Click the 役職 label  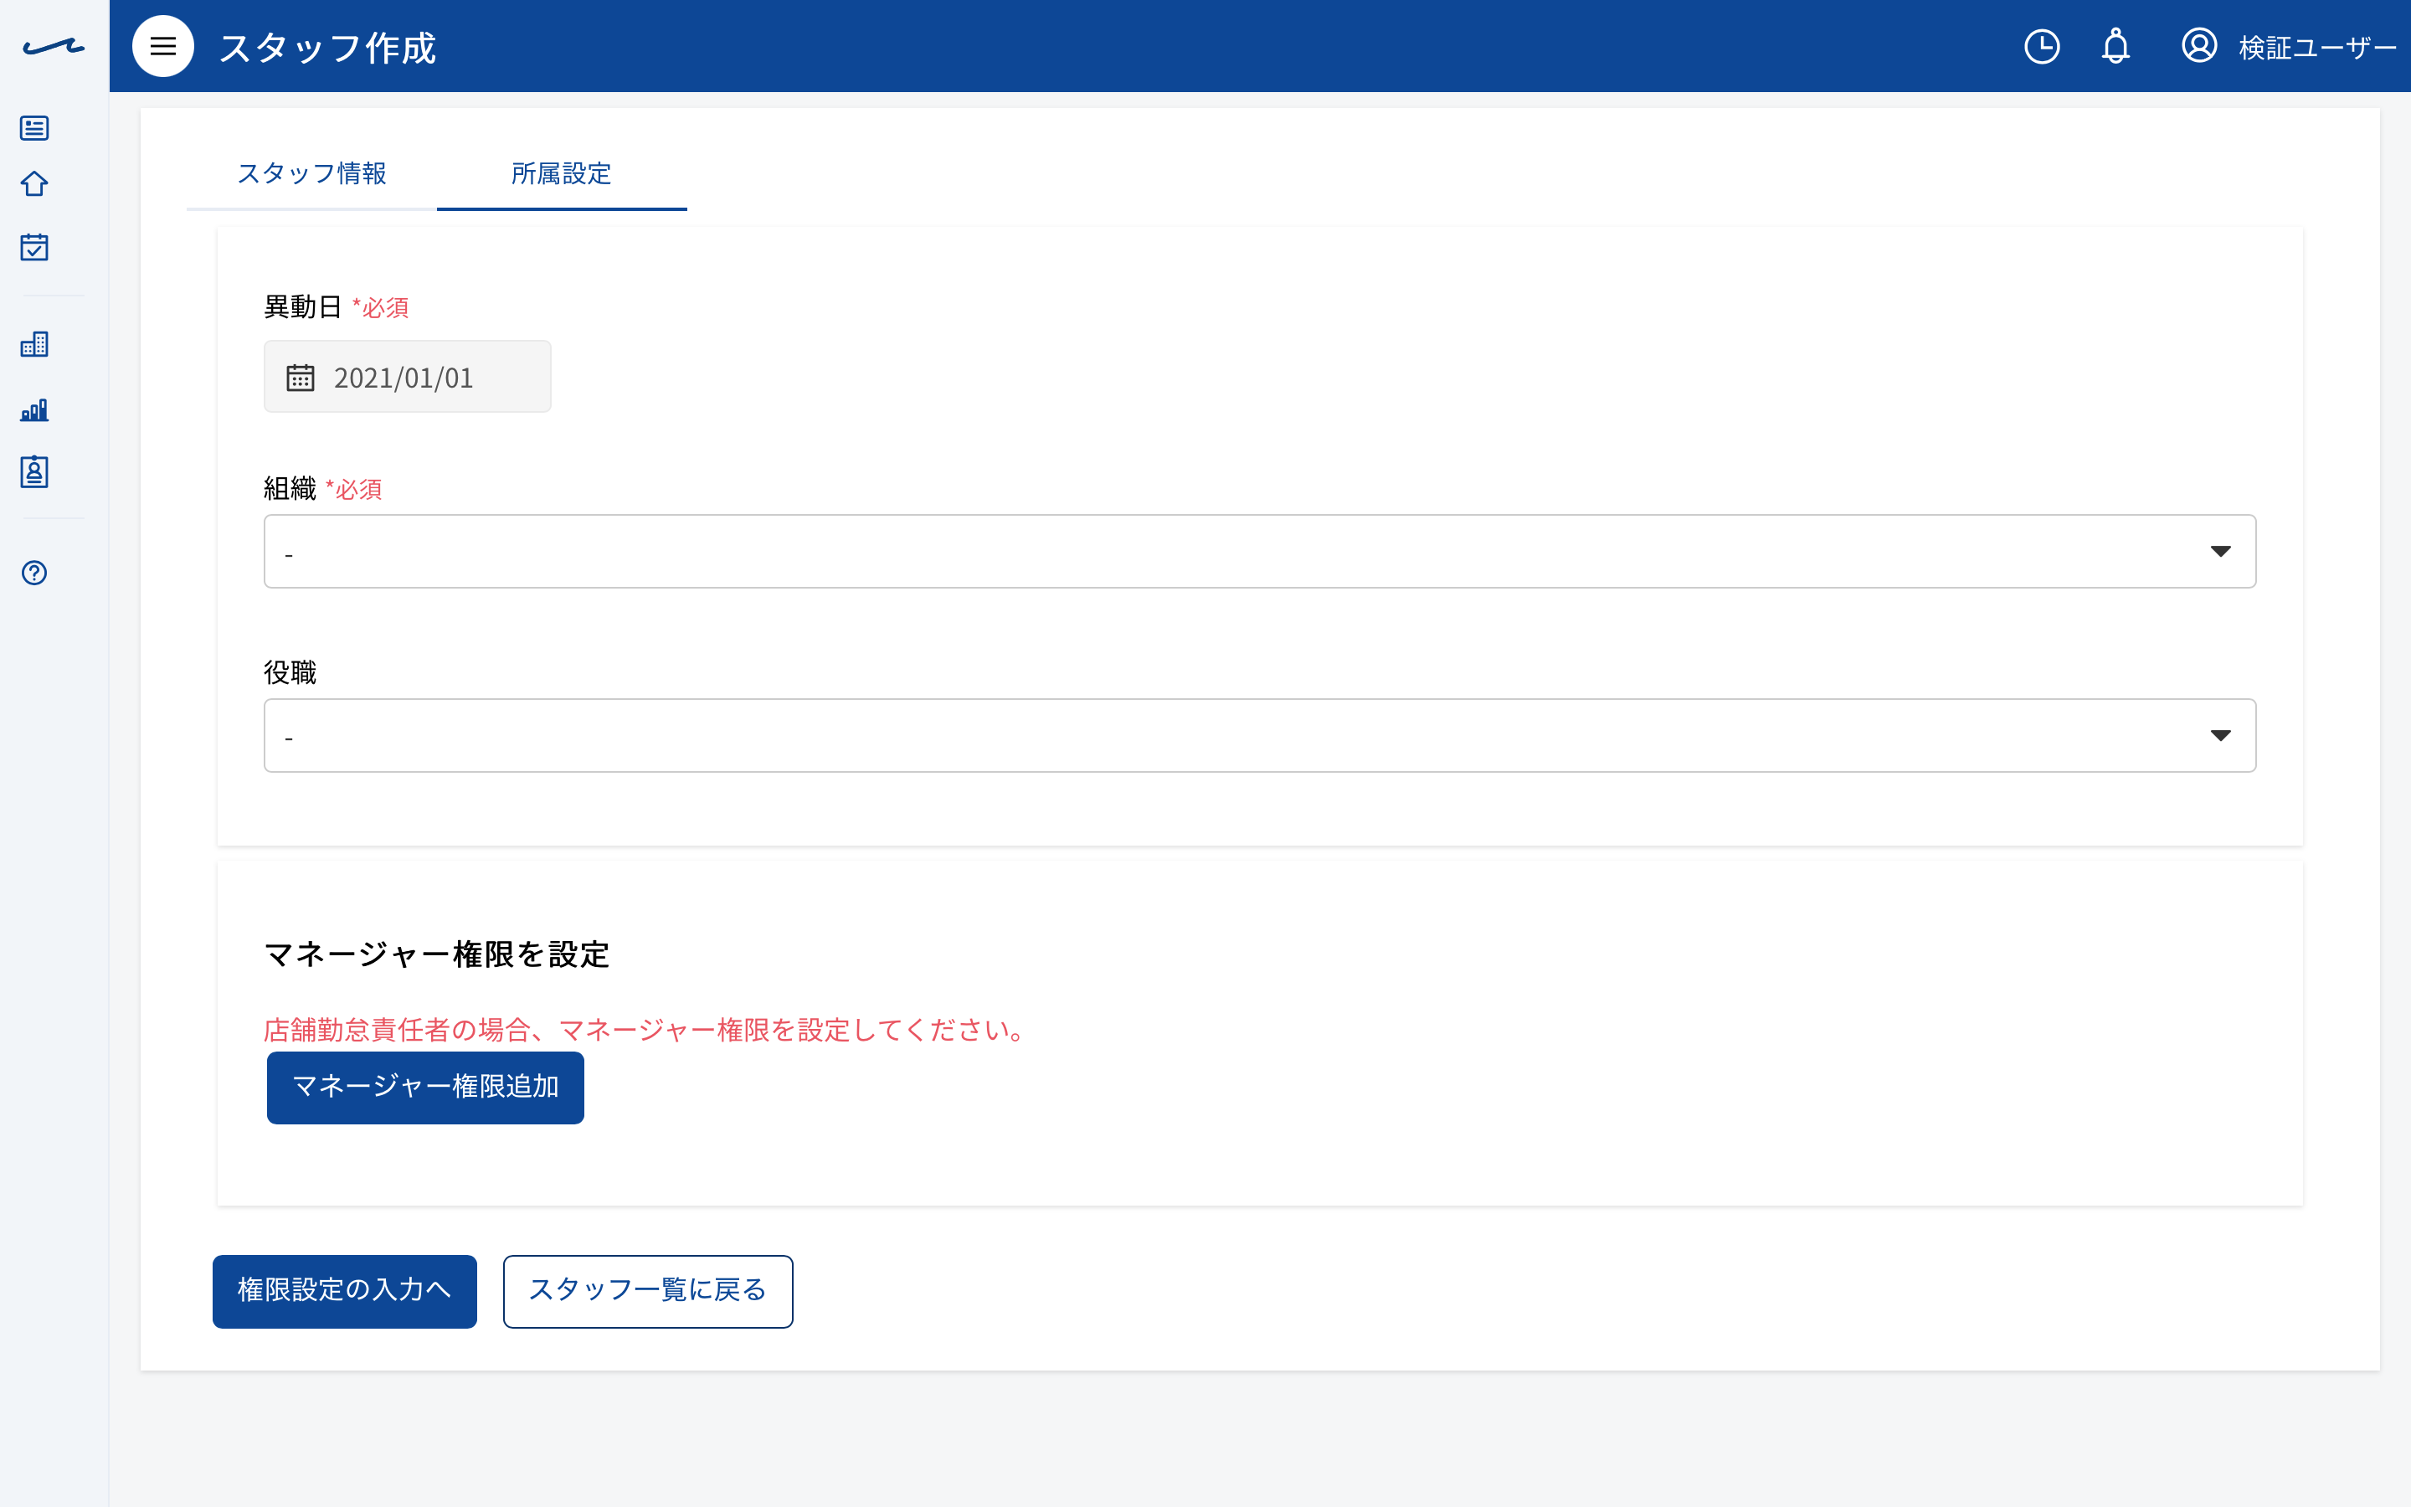(x=290, y=673)
